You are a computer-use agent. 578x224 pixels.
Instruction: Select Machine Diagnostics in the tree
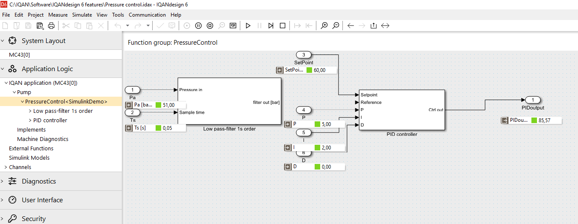tap(43, 139)
